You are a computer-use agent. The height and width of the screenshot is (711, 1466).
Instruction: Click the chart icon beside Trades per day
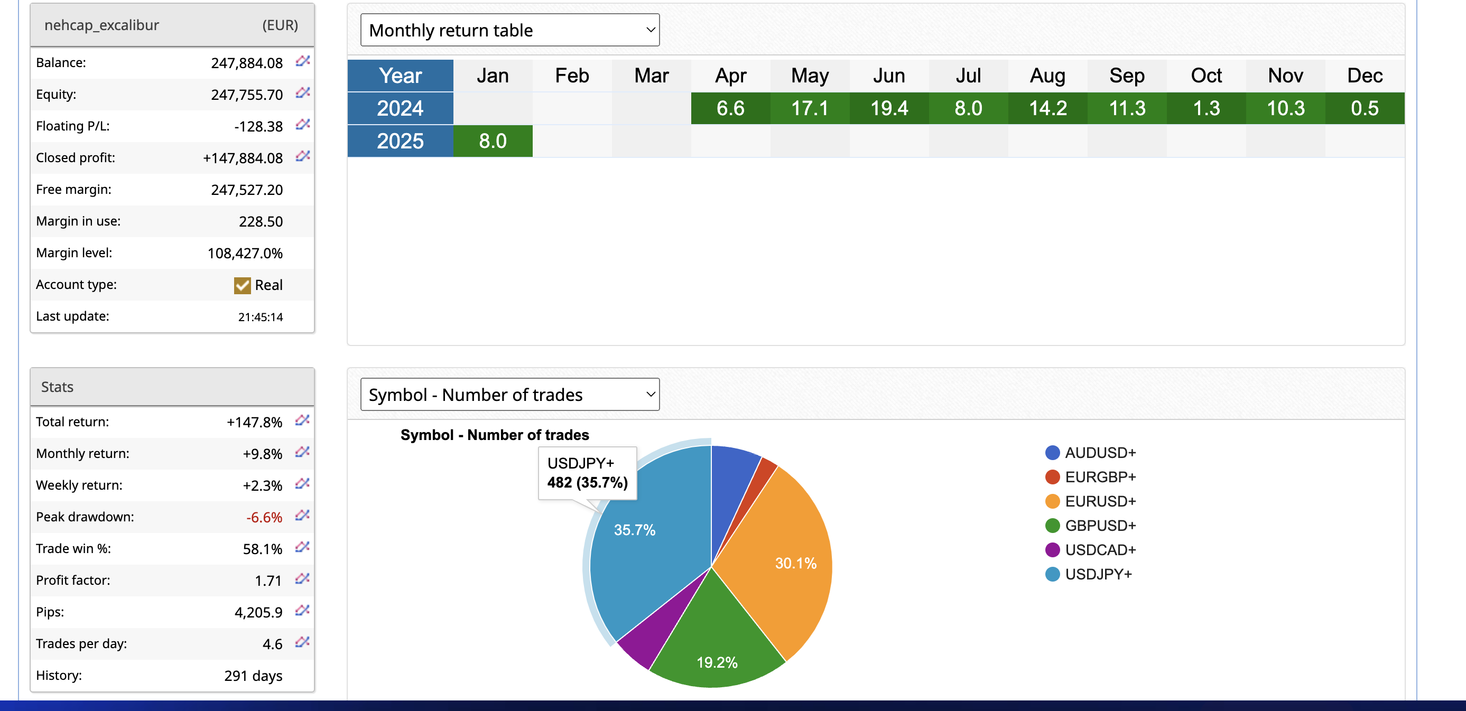click(302, 642)
